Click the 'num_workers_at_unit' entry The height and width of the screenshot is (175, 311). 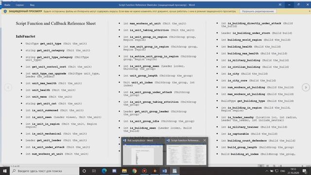tap(57, 154)
